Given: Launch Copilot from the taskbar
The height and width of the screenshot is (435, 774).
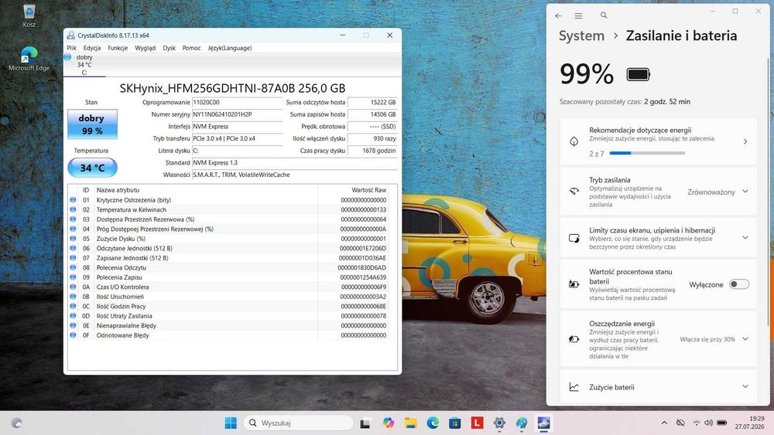Looking at the screenshot, I should click(389, 423).
